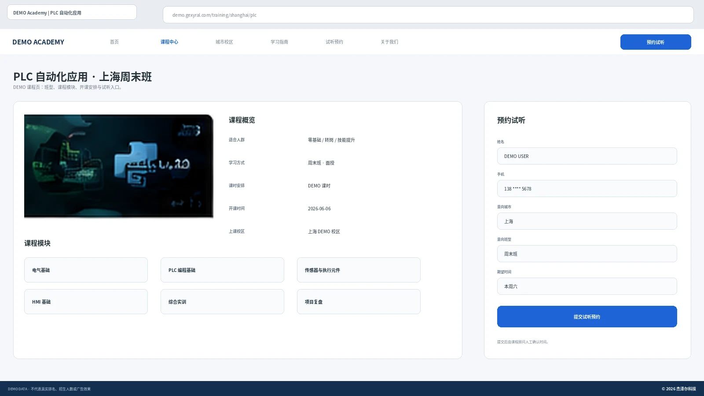Select the 学习指南 nav link

coord(279,42)
